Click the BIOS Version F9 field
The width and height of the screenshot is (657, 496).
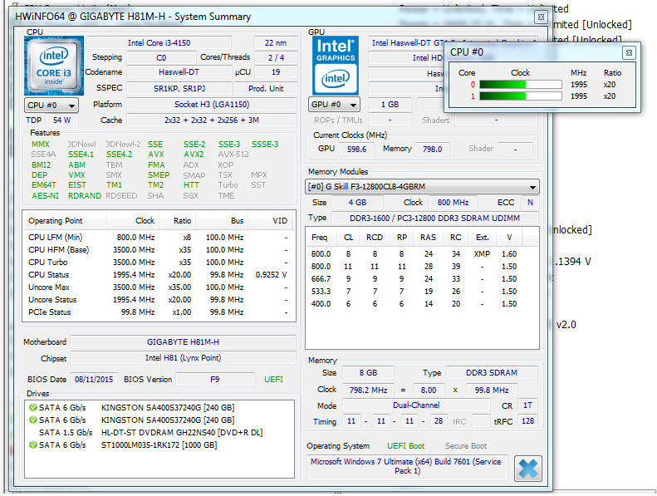tap(215, 380)
